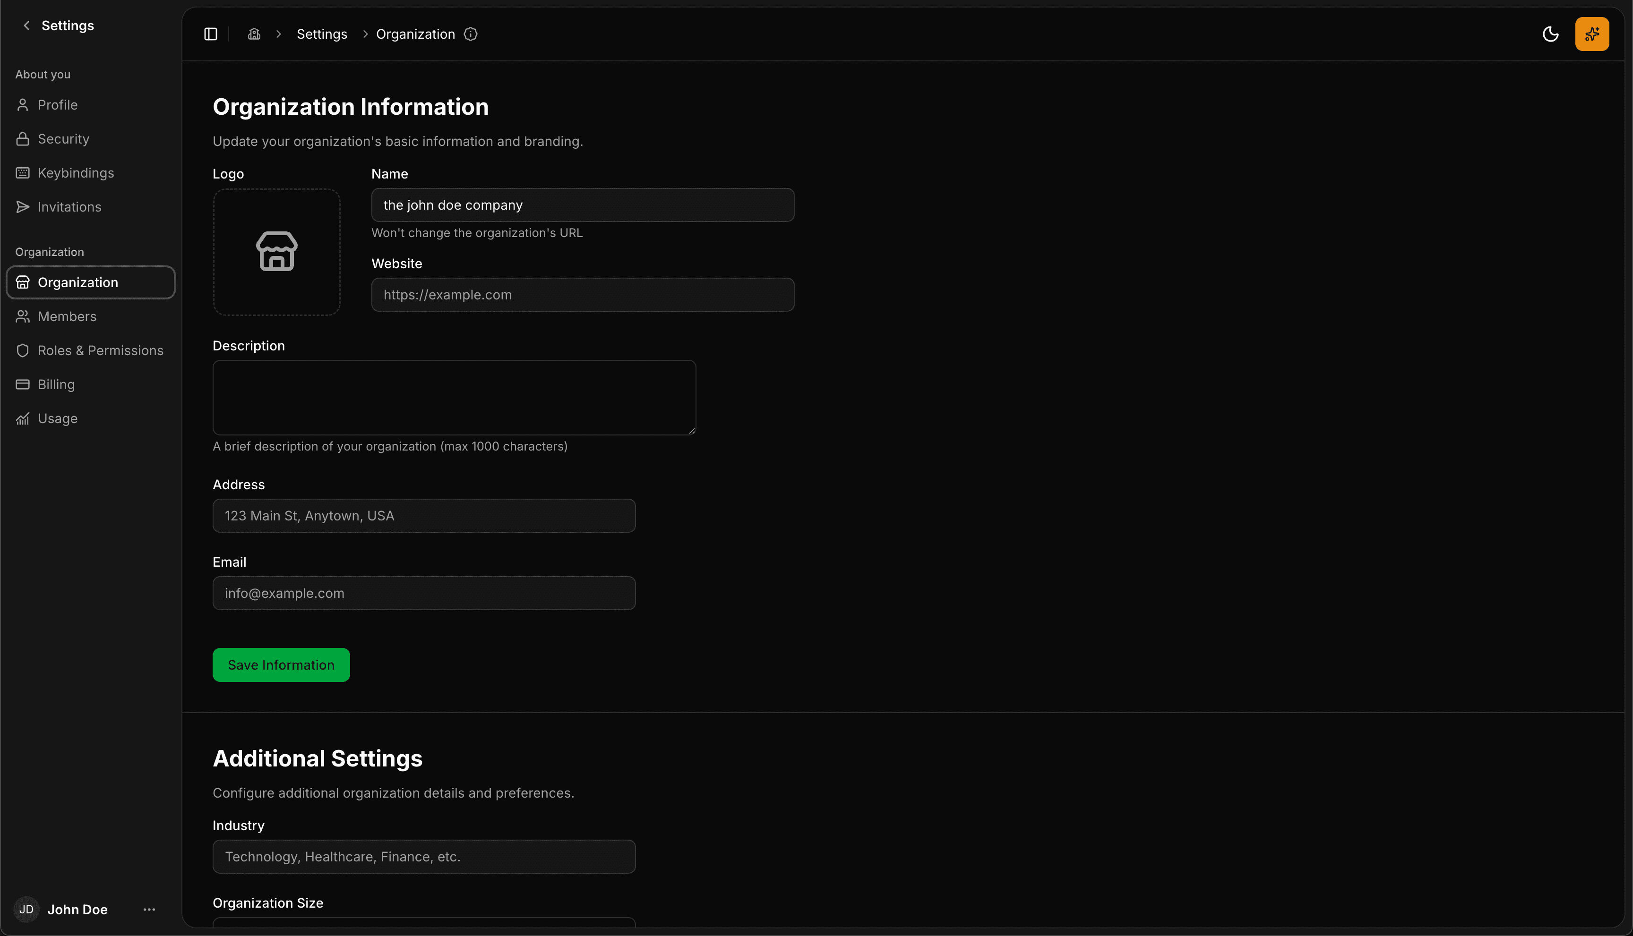Open Profile settings via the person icon

(23, 105)
